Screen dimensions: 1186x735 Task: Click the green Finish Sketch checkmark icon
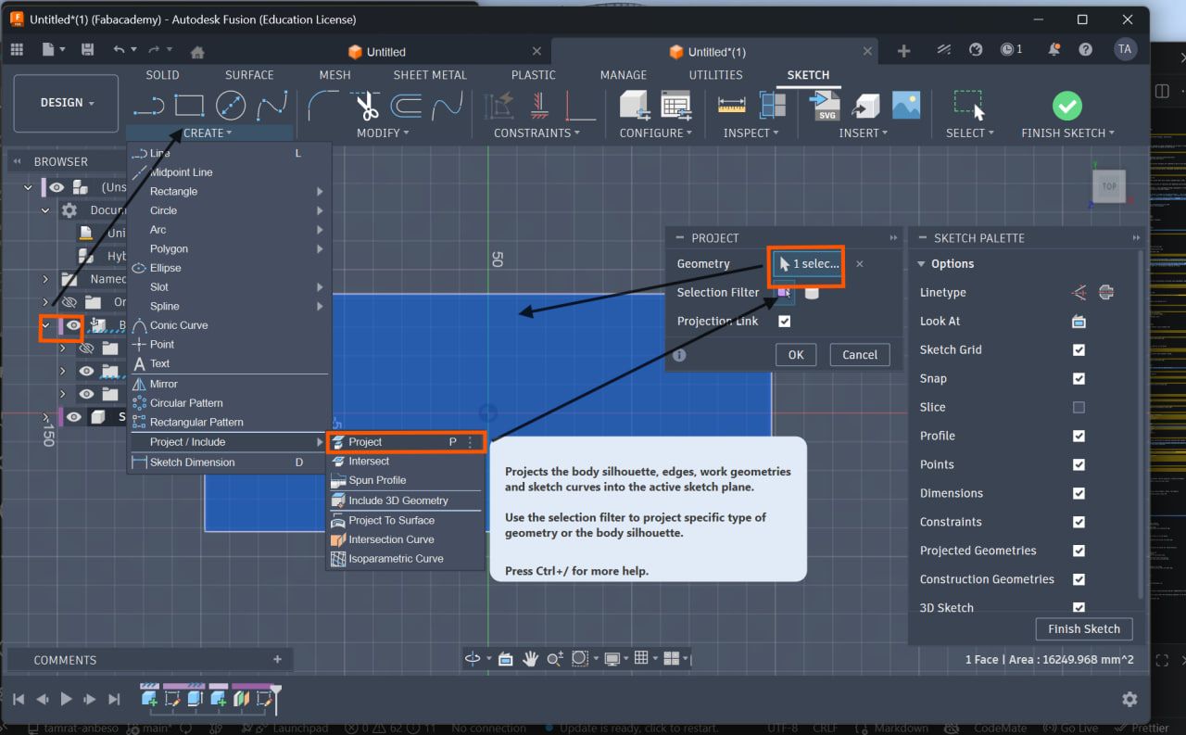(1067, 105)
